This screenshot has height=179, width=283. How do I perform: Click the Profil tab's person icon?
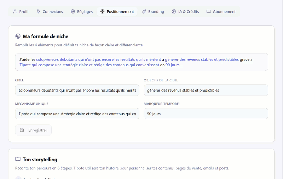15,12
